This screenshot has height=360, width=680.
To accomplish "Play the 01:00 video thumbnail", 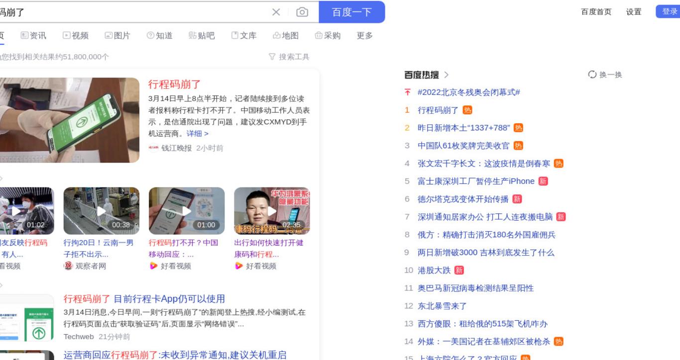I will click(x=187, y=211).
